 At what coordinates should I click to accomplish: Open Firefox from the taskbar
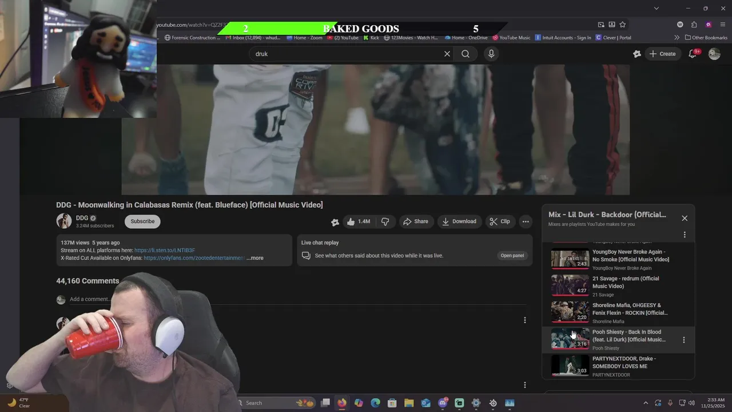pyautogui.click(x=342, y=403)
